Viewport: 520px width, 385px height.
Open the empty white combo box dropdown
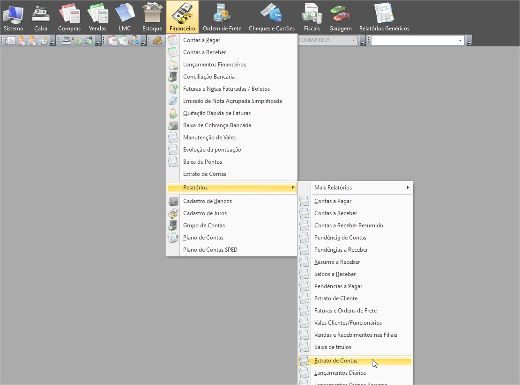coord(460,40)
